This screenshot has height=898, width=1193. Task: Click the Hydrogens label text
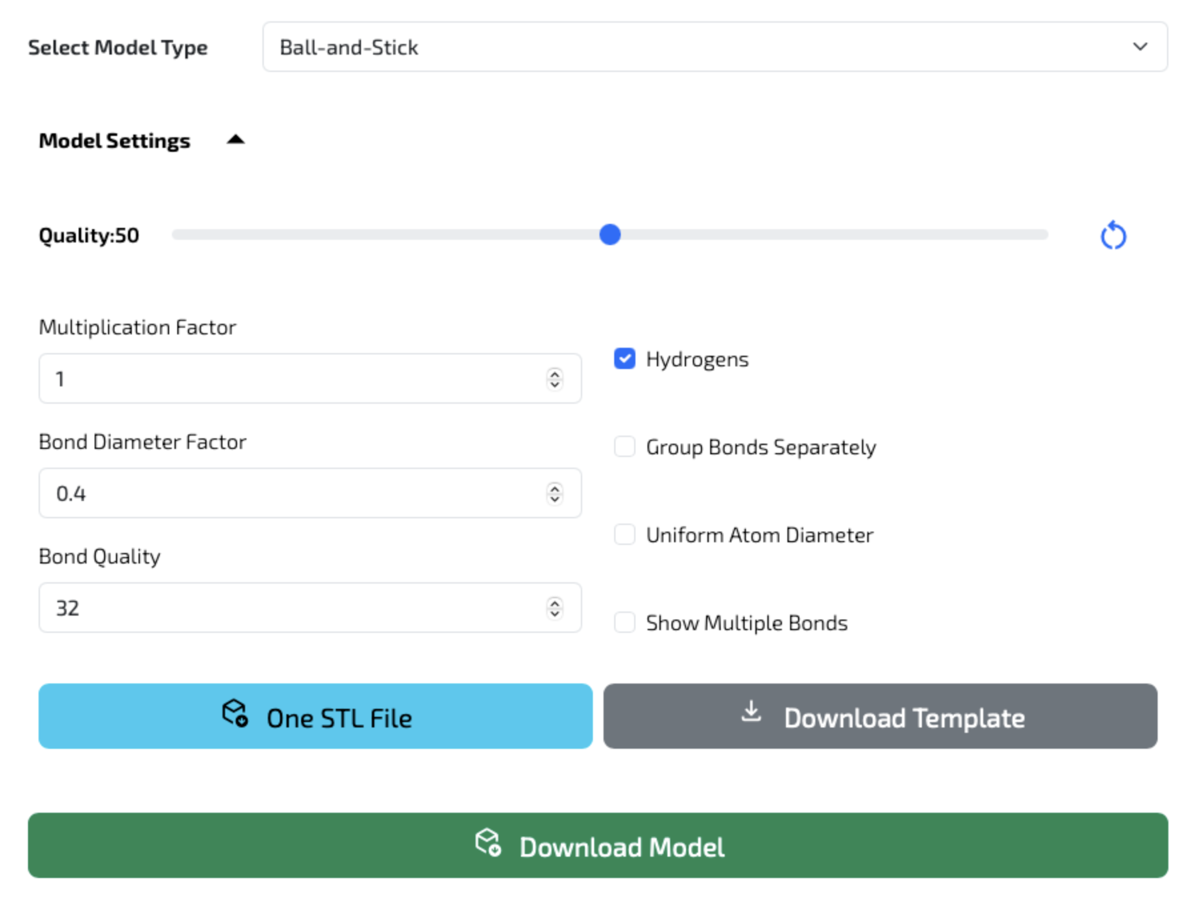[x=697, y=360]
